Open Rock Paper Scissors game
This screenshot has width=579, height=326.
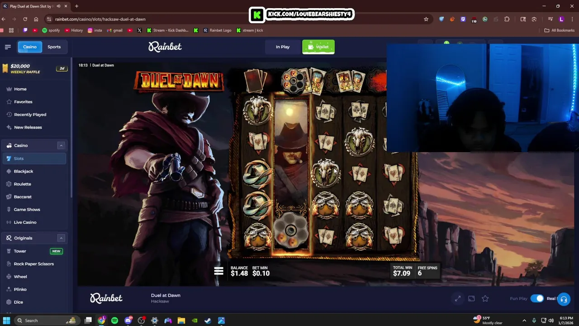point(33,264)
